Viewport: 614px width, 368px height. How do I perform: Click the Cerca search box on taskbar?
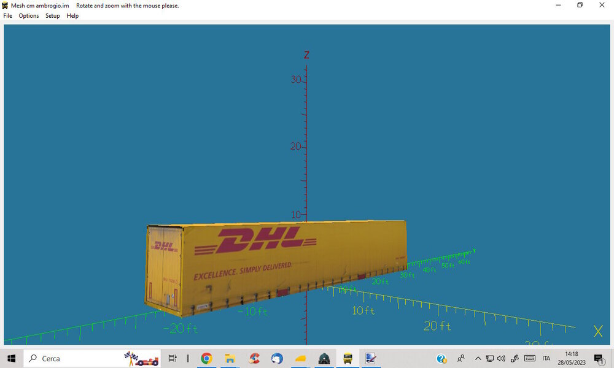[92, 358]
